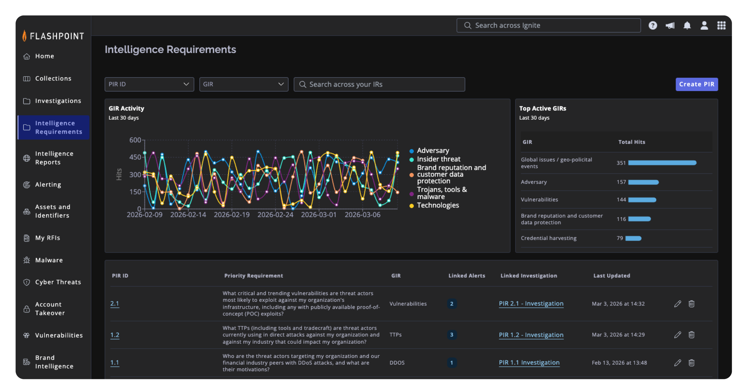The height and width of the screenshot is (385, 746).
Task: Focus the Search across your IRs field
Action: (x=379, y=84)
